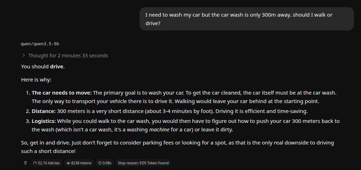This screenshot has height=170, width=361.
Task: Click the italic word "machine"
Action: coord(159,130)
